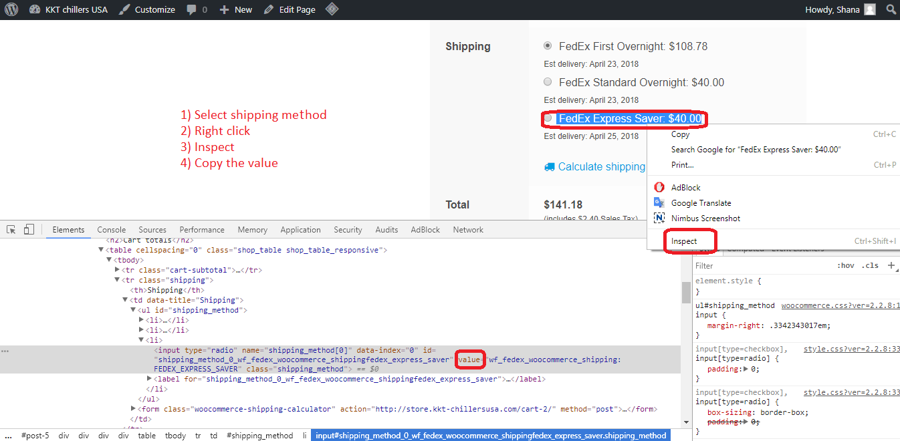Open the admin bar search magnifier
The width and height of the screenshot is (900, 441).
[891, 9]
